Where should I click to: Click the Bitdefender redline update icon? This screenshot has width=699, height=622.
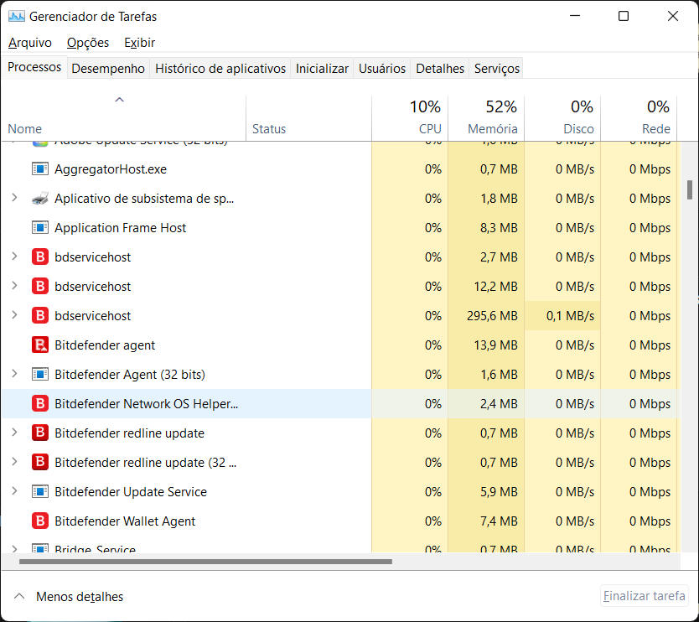click(x=40, y=433)
